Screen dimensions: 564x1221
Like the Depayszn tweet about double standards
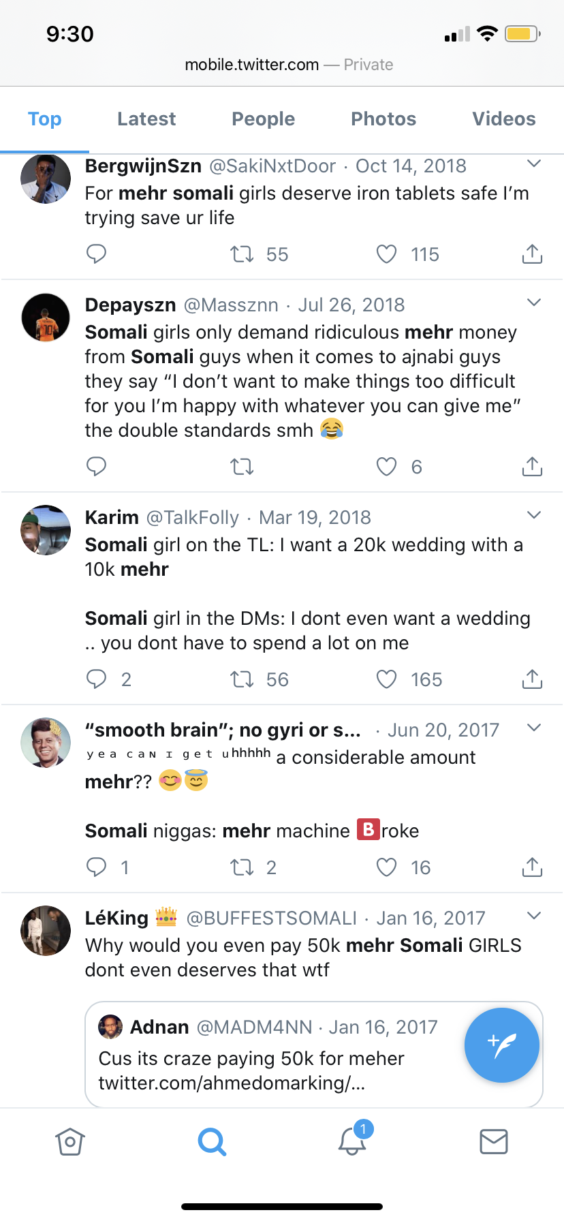[x=386, y=467]
